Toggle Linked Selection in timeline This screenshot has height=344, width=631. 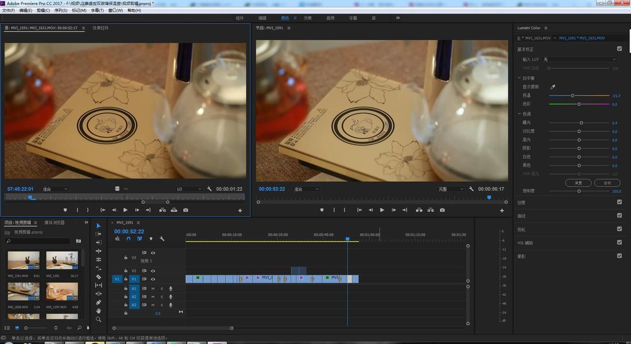point(140,239)
